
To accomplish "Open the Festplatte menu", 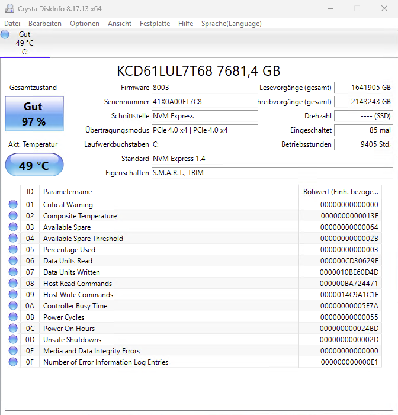I will 155,24.
